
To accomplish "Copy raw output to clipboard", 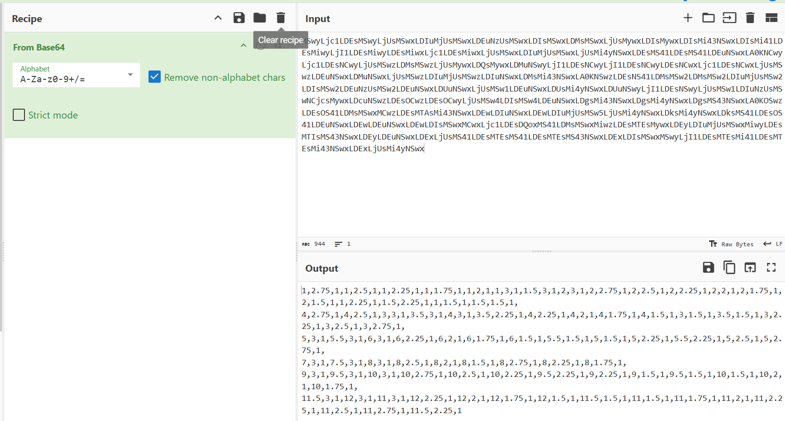I will click(729, 267).
